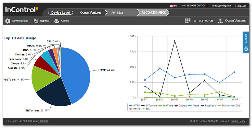Open the Feedback side tab
The image size is (252, 128).
(x=246, y=42)
